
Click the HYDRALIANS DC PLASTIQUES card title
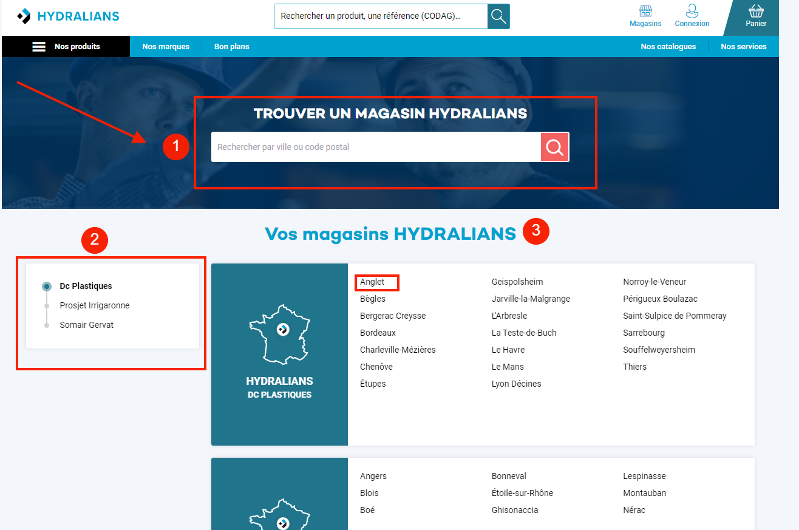tap(279, 387)
